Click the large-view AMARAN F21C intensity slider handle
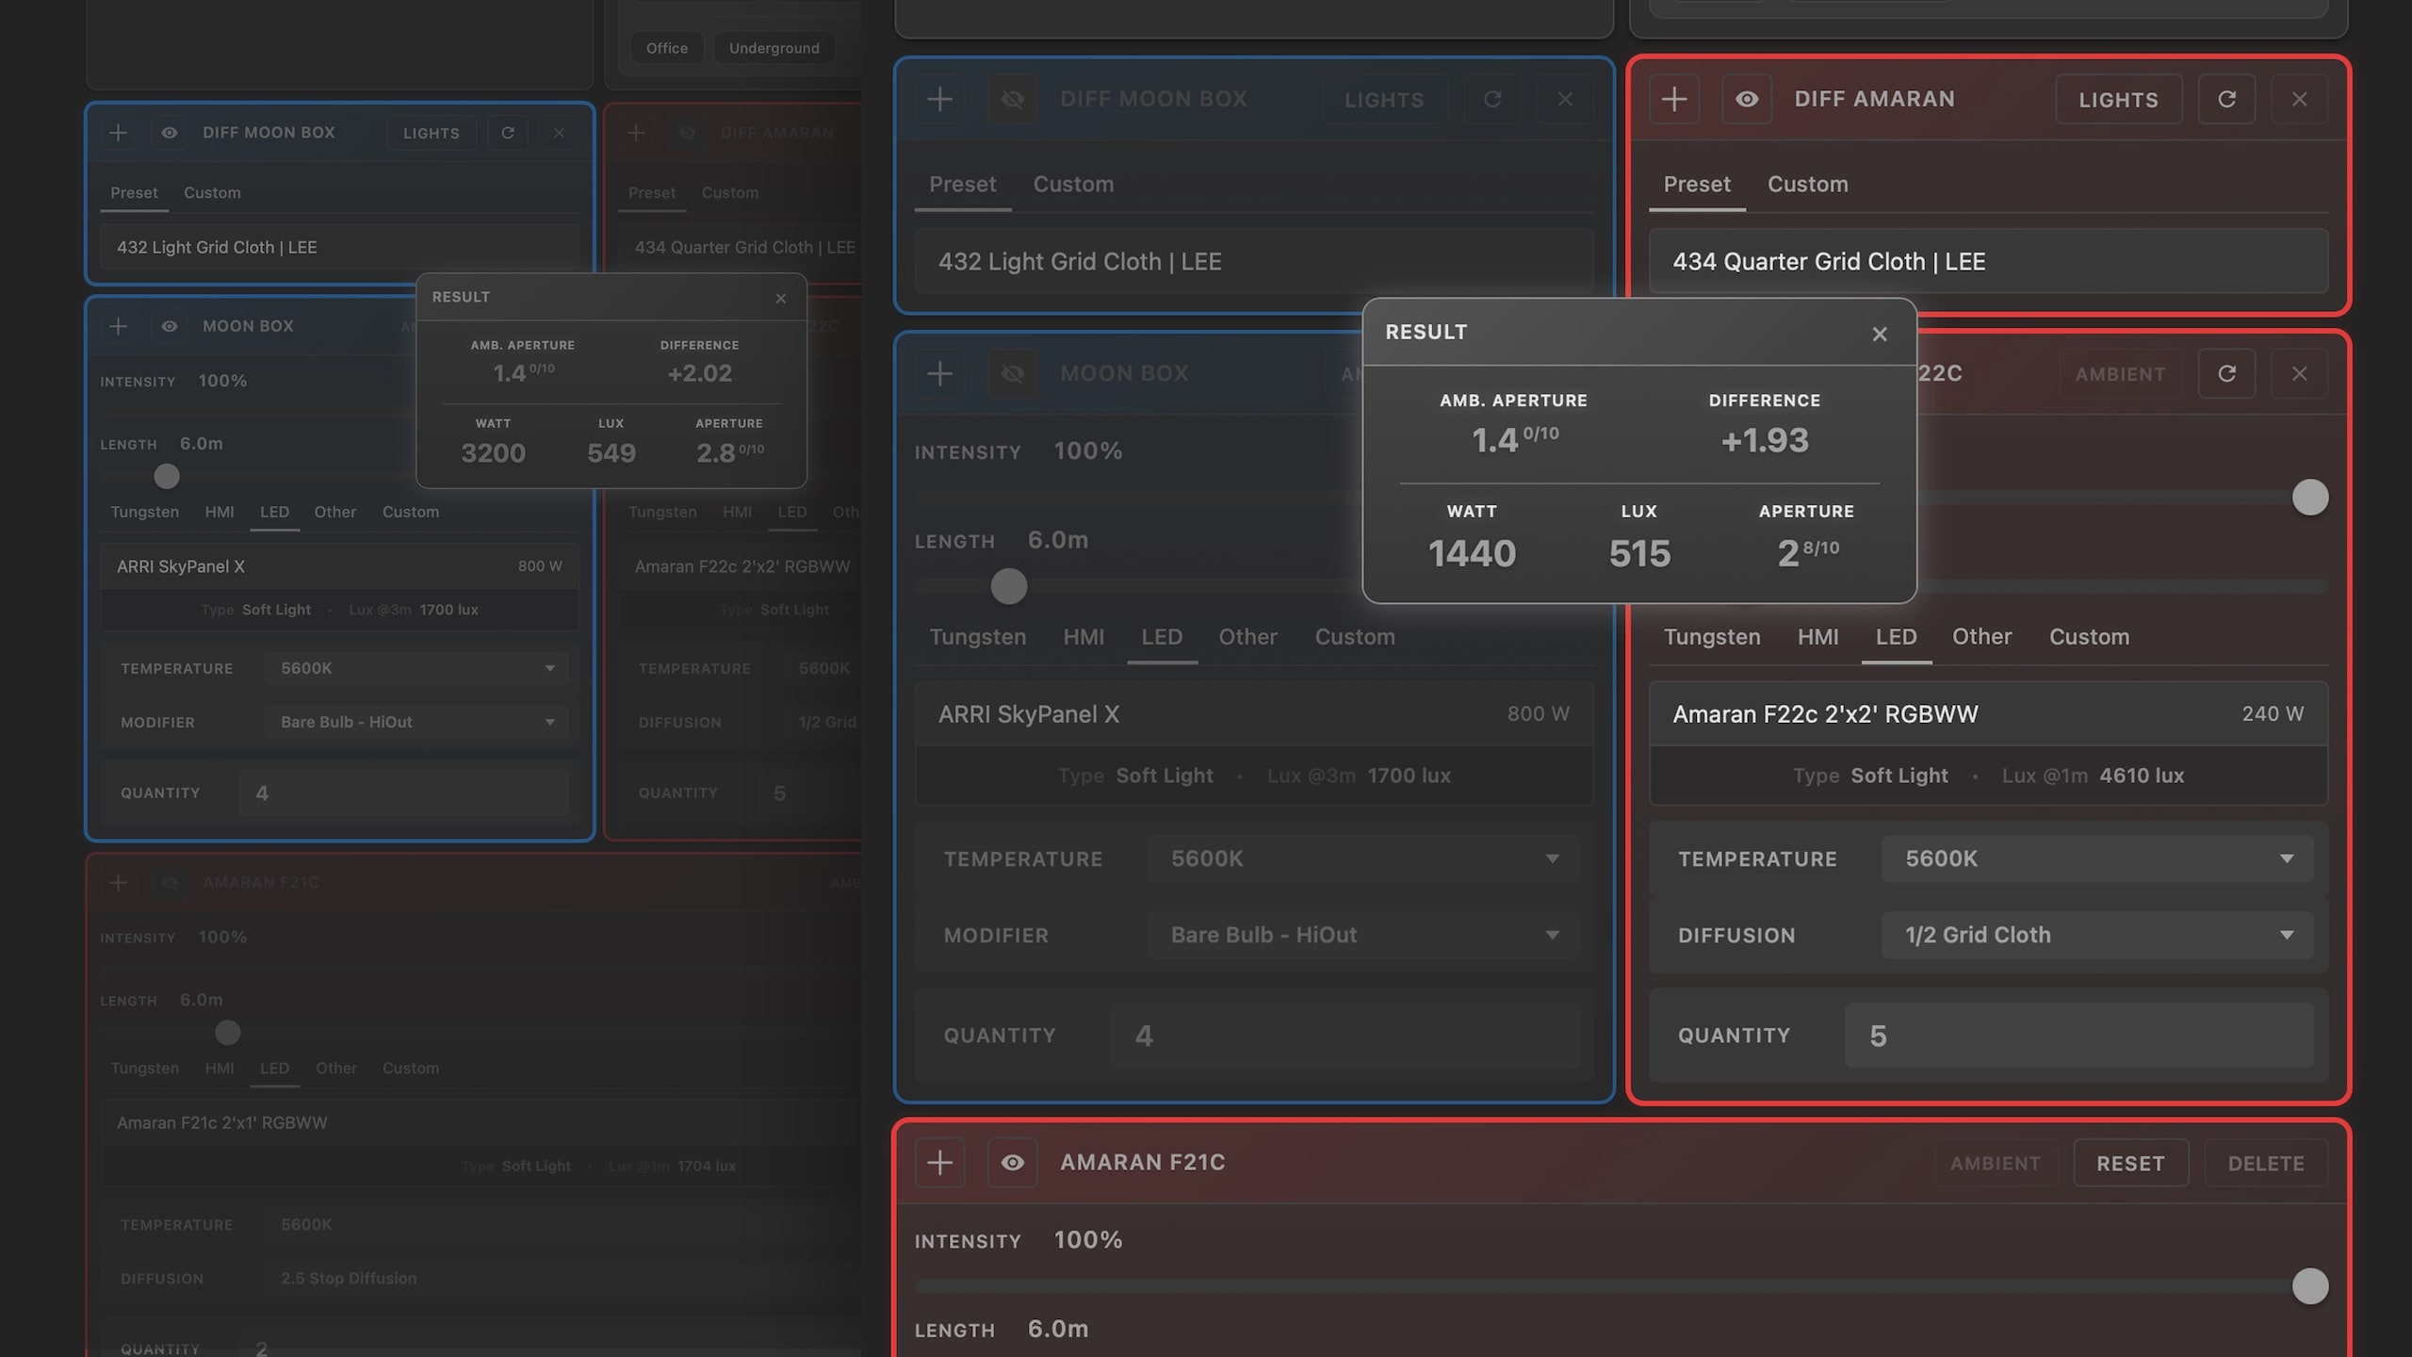 click(x=2309, y=1285)
